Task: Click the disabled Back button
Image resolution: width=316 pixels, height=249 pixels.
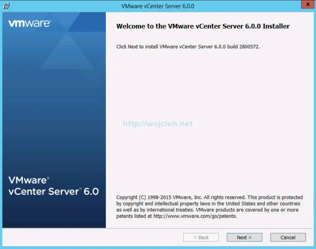Action: click(201, 237)
